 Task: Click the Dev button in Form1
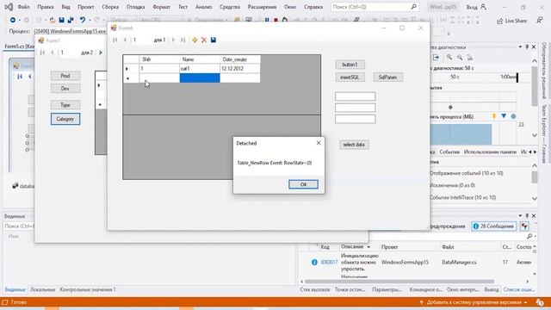coord(65,89)
